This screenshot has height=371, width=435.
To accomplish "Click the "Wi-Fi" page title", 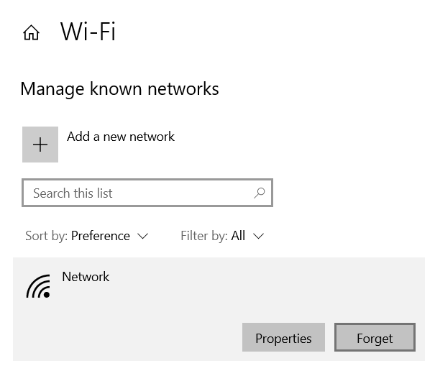I will click(x=88, y=32).
